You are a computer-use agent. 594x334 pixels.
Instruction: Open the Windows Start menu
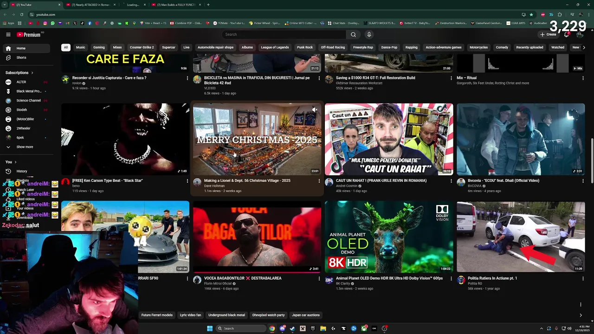(210, 328)
